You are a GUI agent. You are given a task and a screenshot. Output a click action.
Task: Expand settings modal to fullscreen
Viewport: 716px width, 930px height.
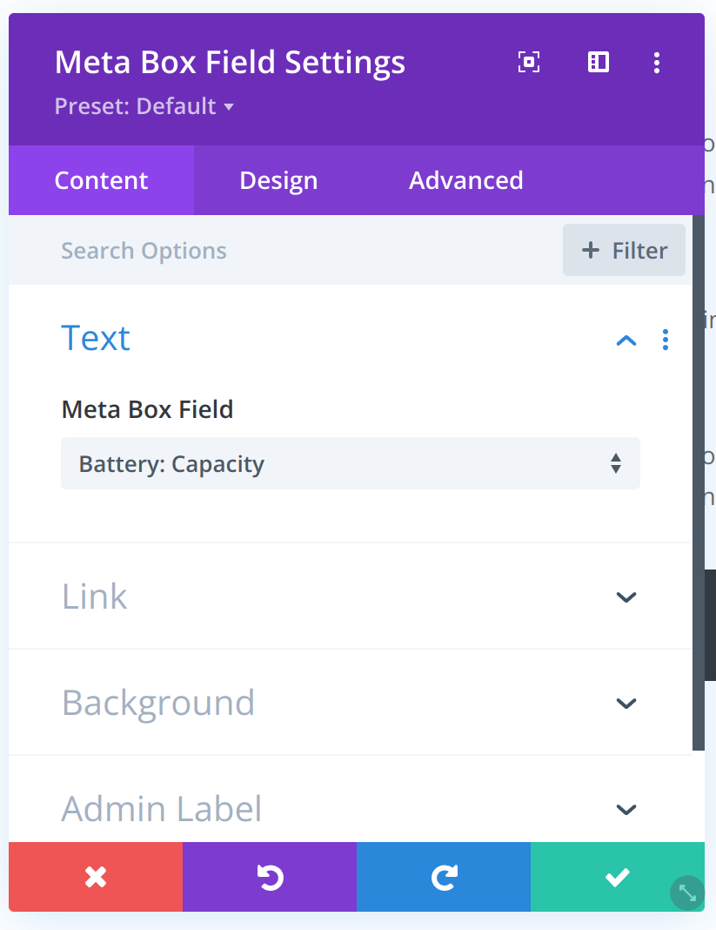click(x=528, y=62)
